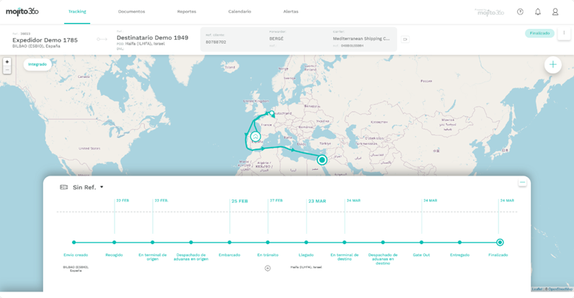Click the round plus button on map
Image resolution: width=574 pixels, height=298 pixels.
tap(552, 65)
